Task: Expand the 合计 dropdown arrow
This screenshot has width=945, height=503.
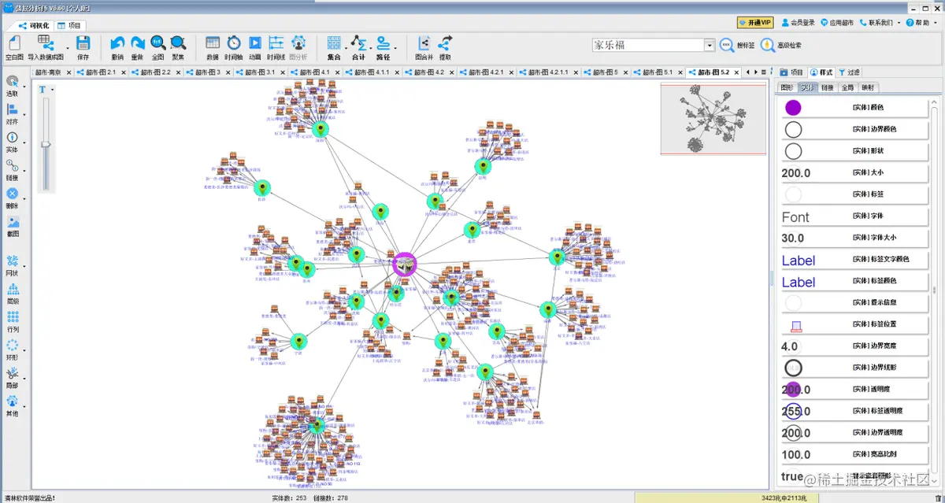Action: [371, 49]
